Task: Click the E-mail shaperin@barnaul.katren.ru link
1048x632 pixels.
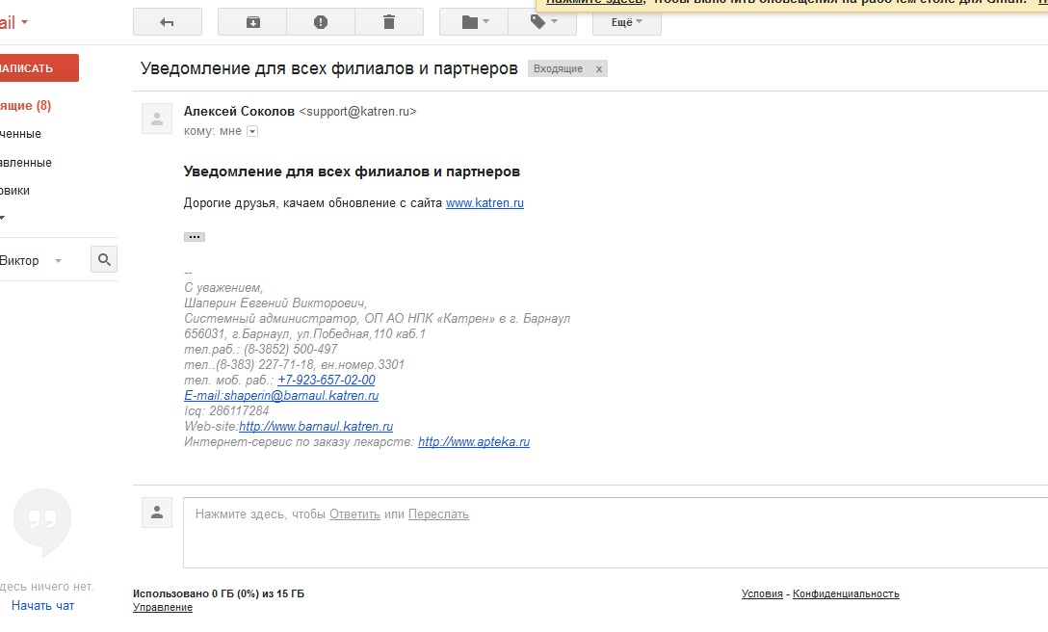Action: click(x=281, y=395)
